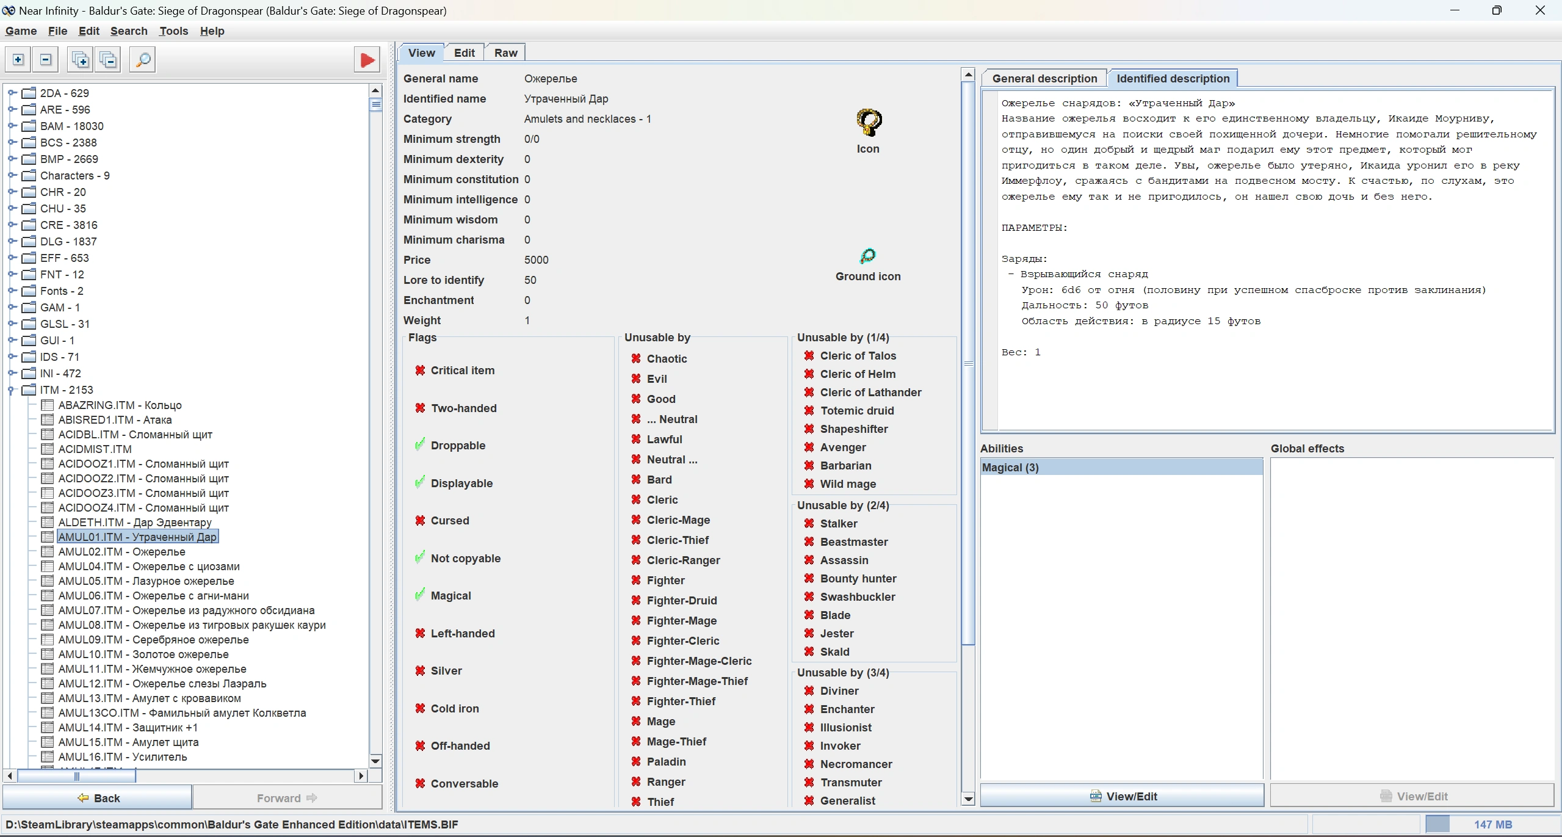1562x837 pixels.
Task: Click the collapse all folders icon
Action: pyautogui.click(x=109, y=60)
